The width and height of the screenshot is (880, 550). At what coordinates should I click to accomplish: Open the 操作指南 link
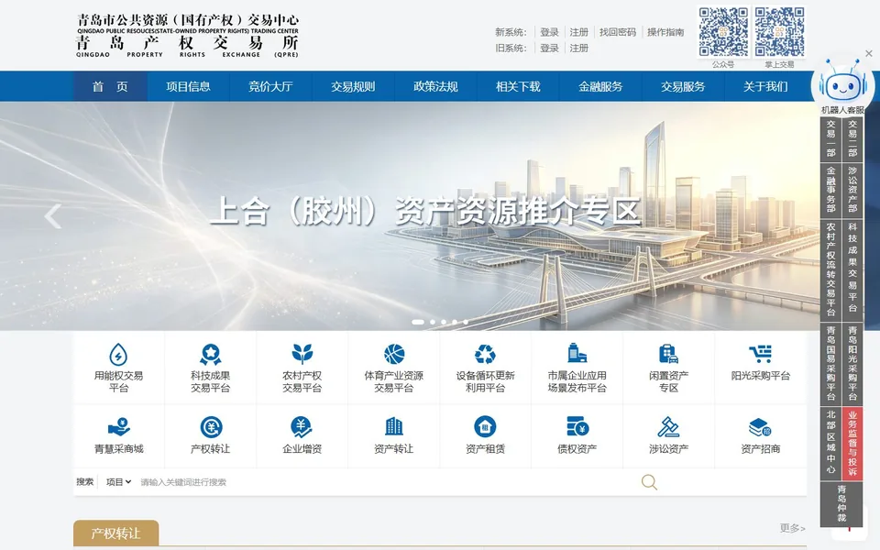[x=665, y=32]
